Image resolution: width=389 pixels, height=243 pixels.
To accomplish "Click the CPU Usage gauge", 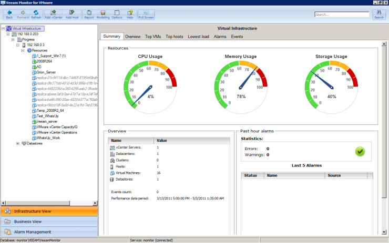I will click(x=150, y=87).
